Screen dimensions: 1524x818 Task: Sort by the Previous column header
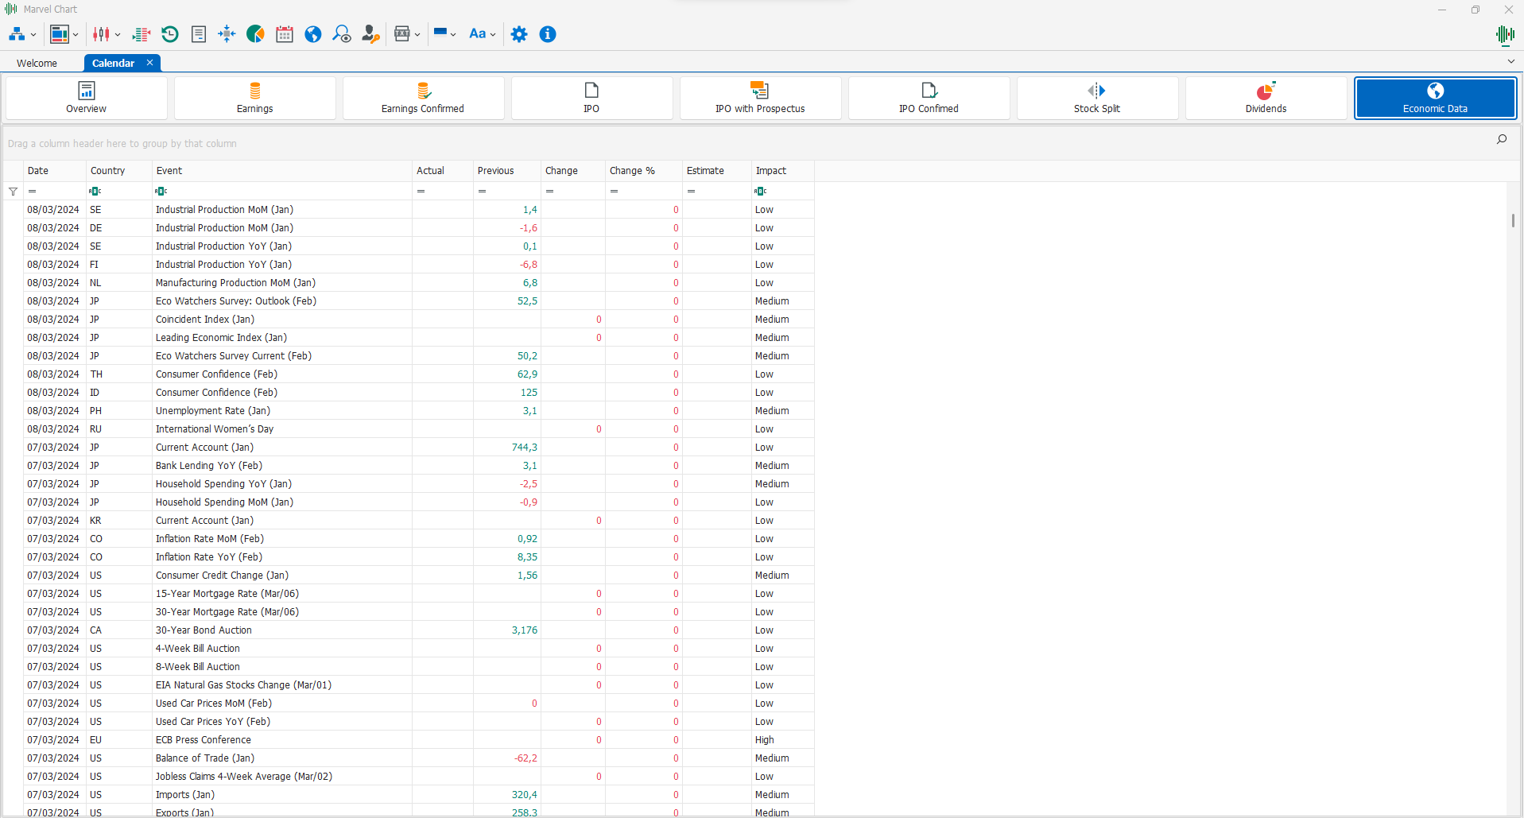[x=507, y=171]
